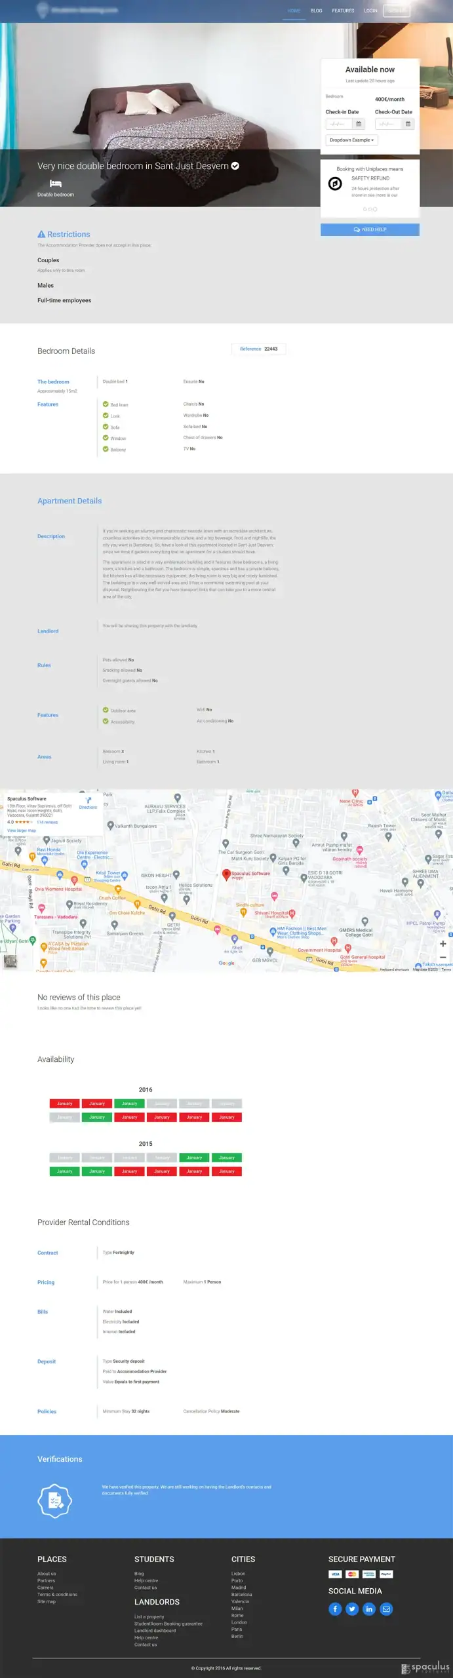Open the HOME menu item
The image size is (453, 1678).
294,10
